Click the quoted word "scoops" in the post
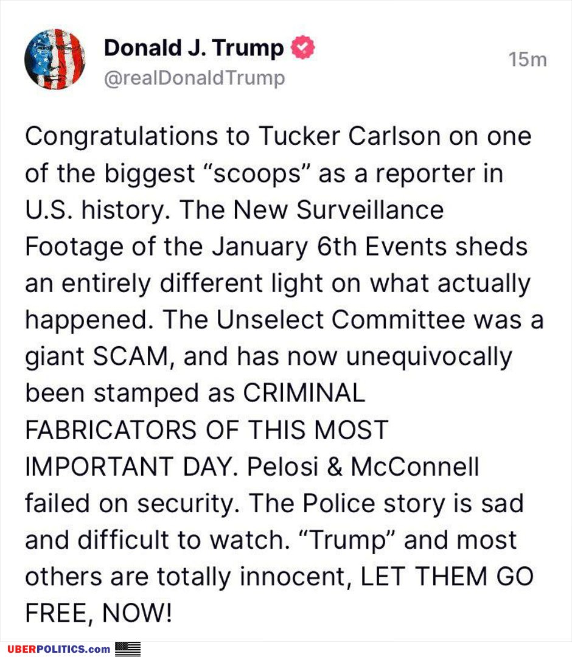Screen dimensions: 572x657 pyautogui.click(x=257, y=173)
